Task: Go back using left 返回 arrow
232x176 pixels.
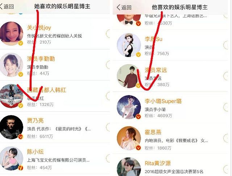Action: [7, 7]
